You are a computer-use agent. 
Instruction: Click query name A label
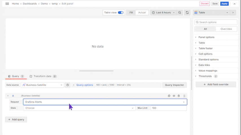pos(13,96)
